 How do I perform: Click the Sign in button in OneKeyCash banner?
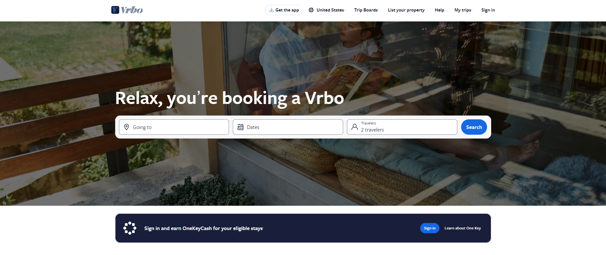coord(429,228)
